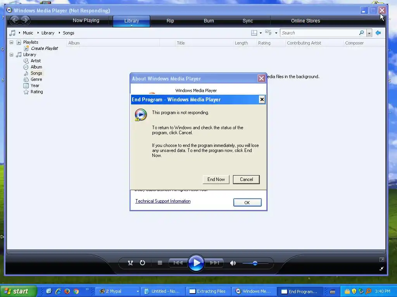This screenshot has height=297, width=397.
Task: Mute the volume speaker icon
Action: point(233,263)
